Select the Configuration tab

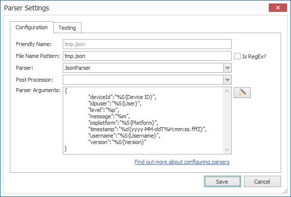(32, 27)
